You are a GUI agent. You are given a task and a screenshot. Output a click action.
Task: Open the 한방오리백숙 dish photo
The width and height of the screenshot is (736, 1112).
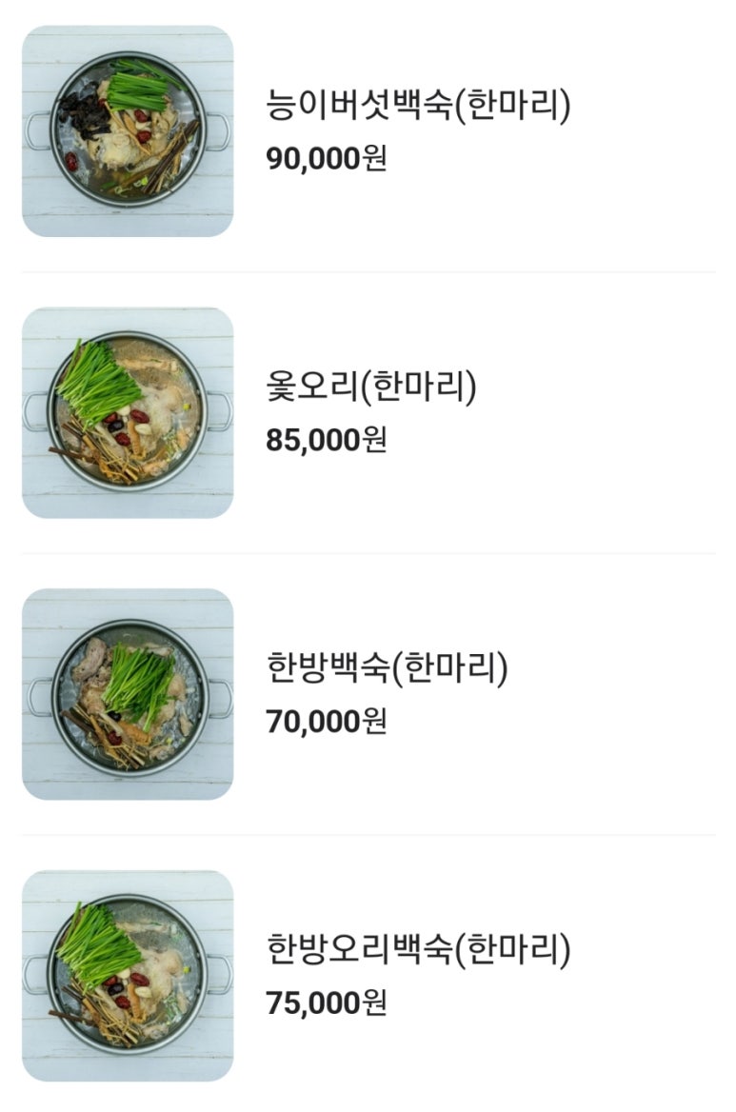point(128,976)
